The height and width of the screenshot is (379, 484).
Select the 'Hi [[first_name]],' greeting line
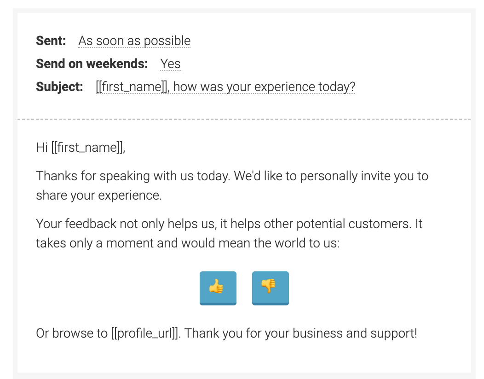(x=81, y=148)
